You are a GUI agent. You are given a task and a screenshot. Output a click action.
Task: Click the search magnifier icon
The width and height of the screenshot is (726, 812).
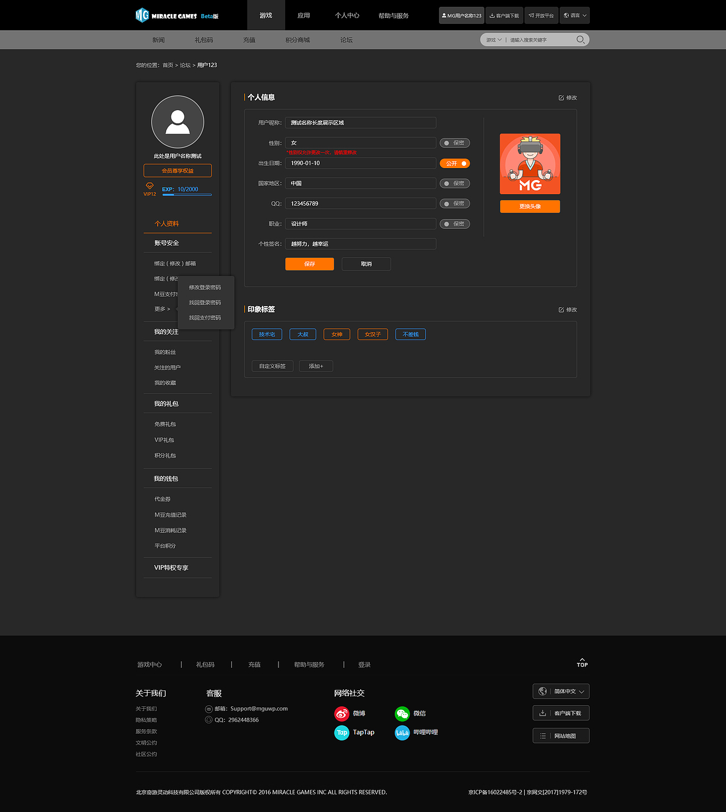click(x=580, y=40)
